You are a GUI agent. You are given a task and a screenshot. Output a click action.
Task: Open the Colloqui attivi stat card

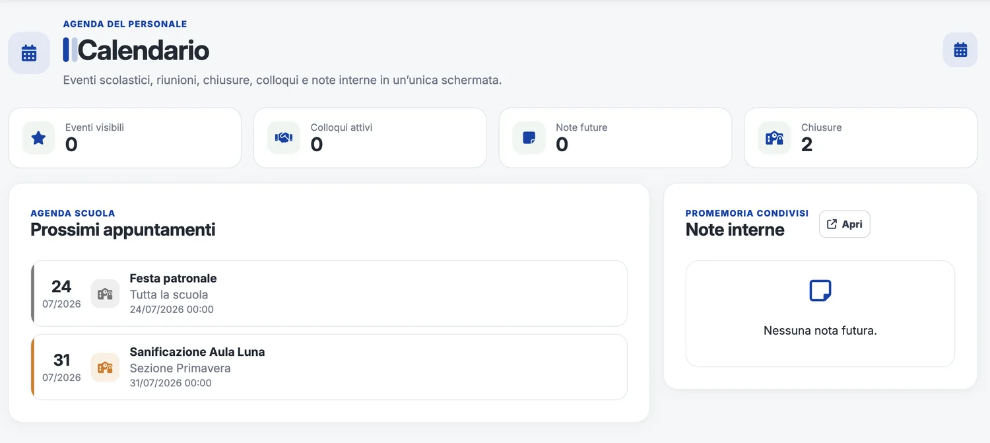pyautogui.click(x=370, y=138)
